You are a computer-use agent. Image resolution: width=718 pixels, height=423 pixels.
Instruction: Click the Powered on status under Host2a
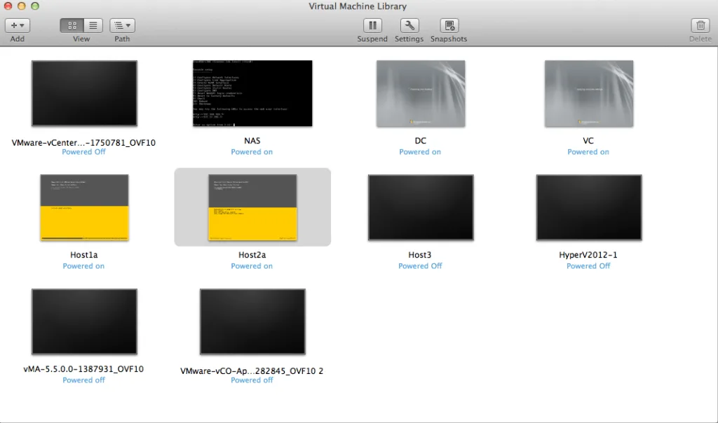pyautogui.click(x=252, y=266)
